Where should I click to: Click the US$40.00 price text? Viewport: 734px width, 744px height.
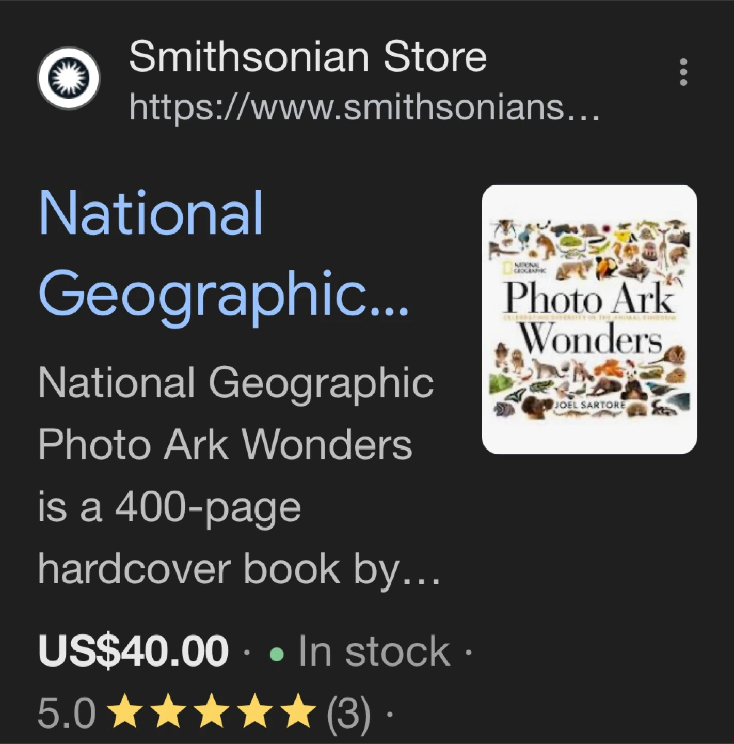pos(133,651)
